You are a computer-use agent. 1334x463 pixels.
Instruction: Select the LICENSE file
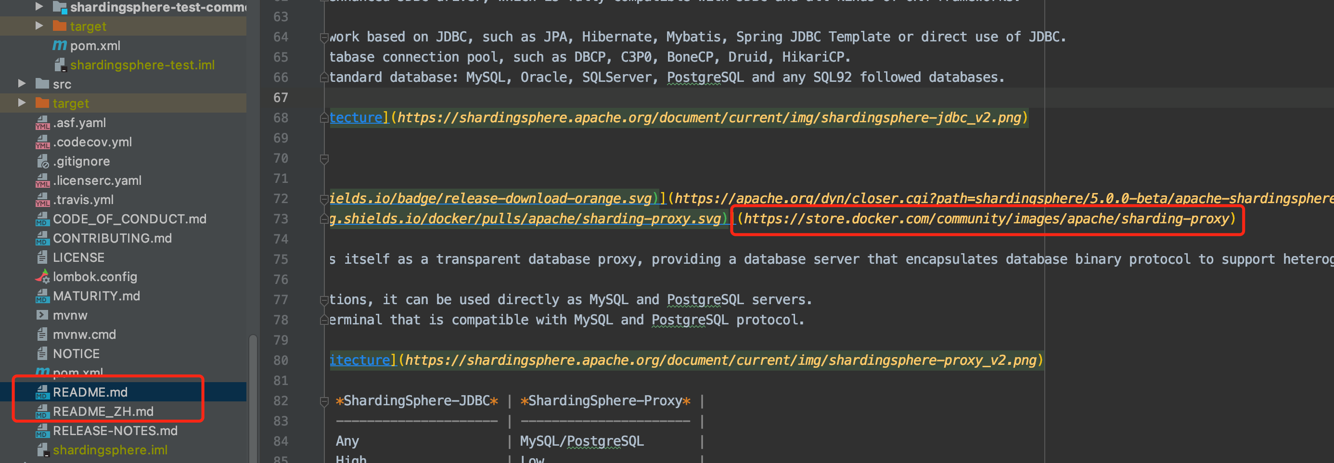click(79, 257)
